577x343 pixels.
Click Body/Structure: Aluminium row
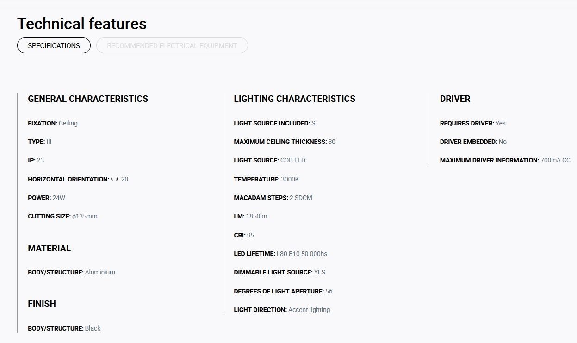(72, 272)
